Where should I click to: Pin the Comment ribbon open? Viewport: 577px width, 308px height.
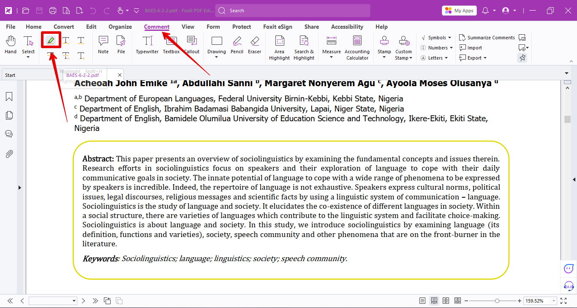522,58
